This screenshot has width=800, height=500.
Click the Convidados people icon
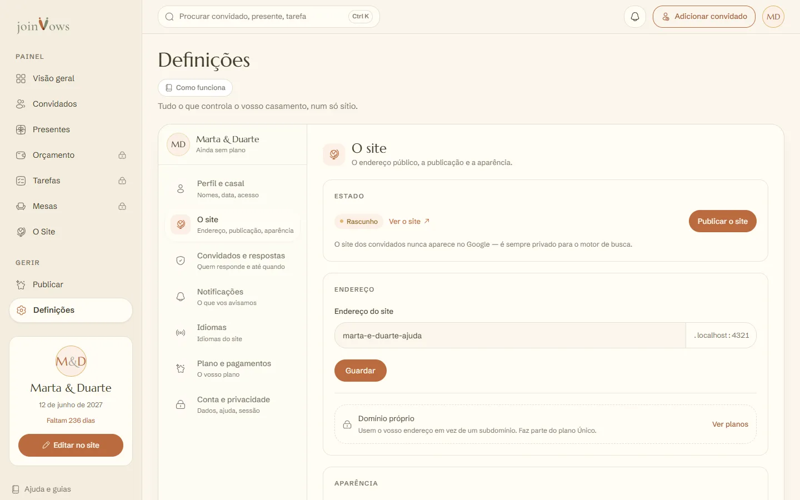[x=21, y=104]
